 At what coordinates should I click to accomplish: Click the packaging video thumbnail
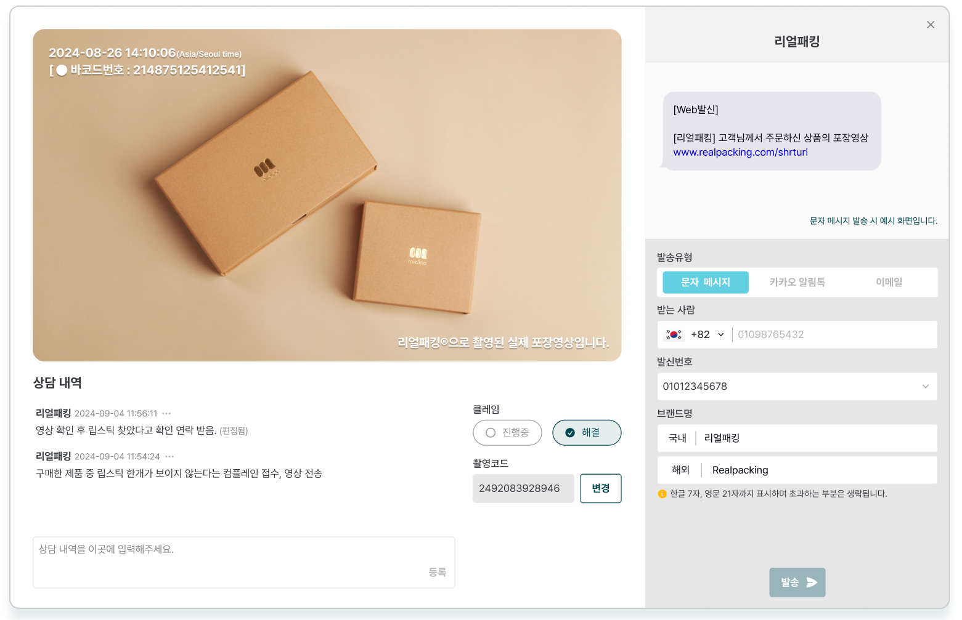[x=327, y=195]
